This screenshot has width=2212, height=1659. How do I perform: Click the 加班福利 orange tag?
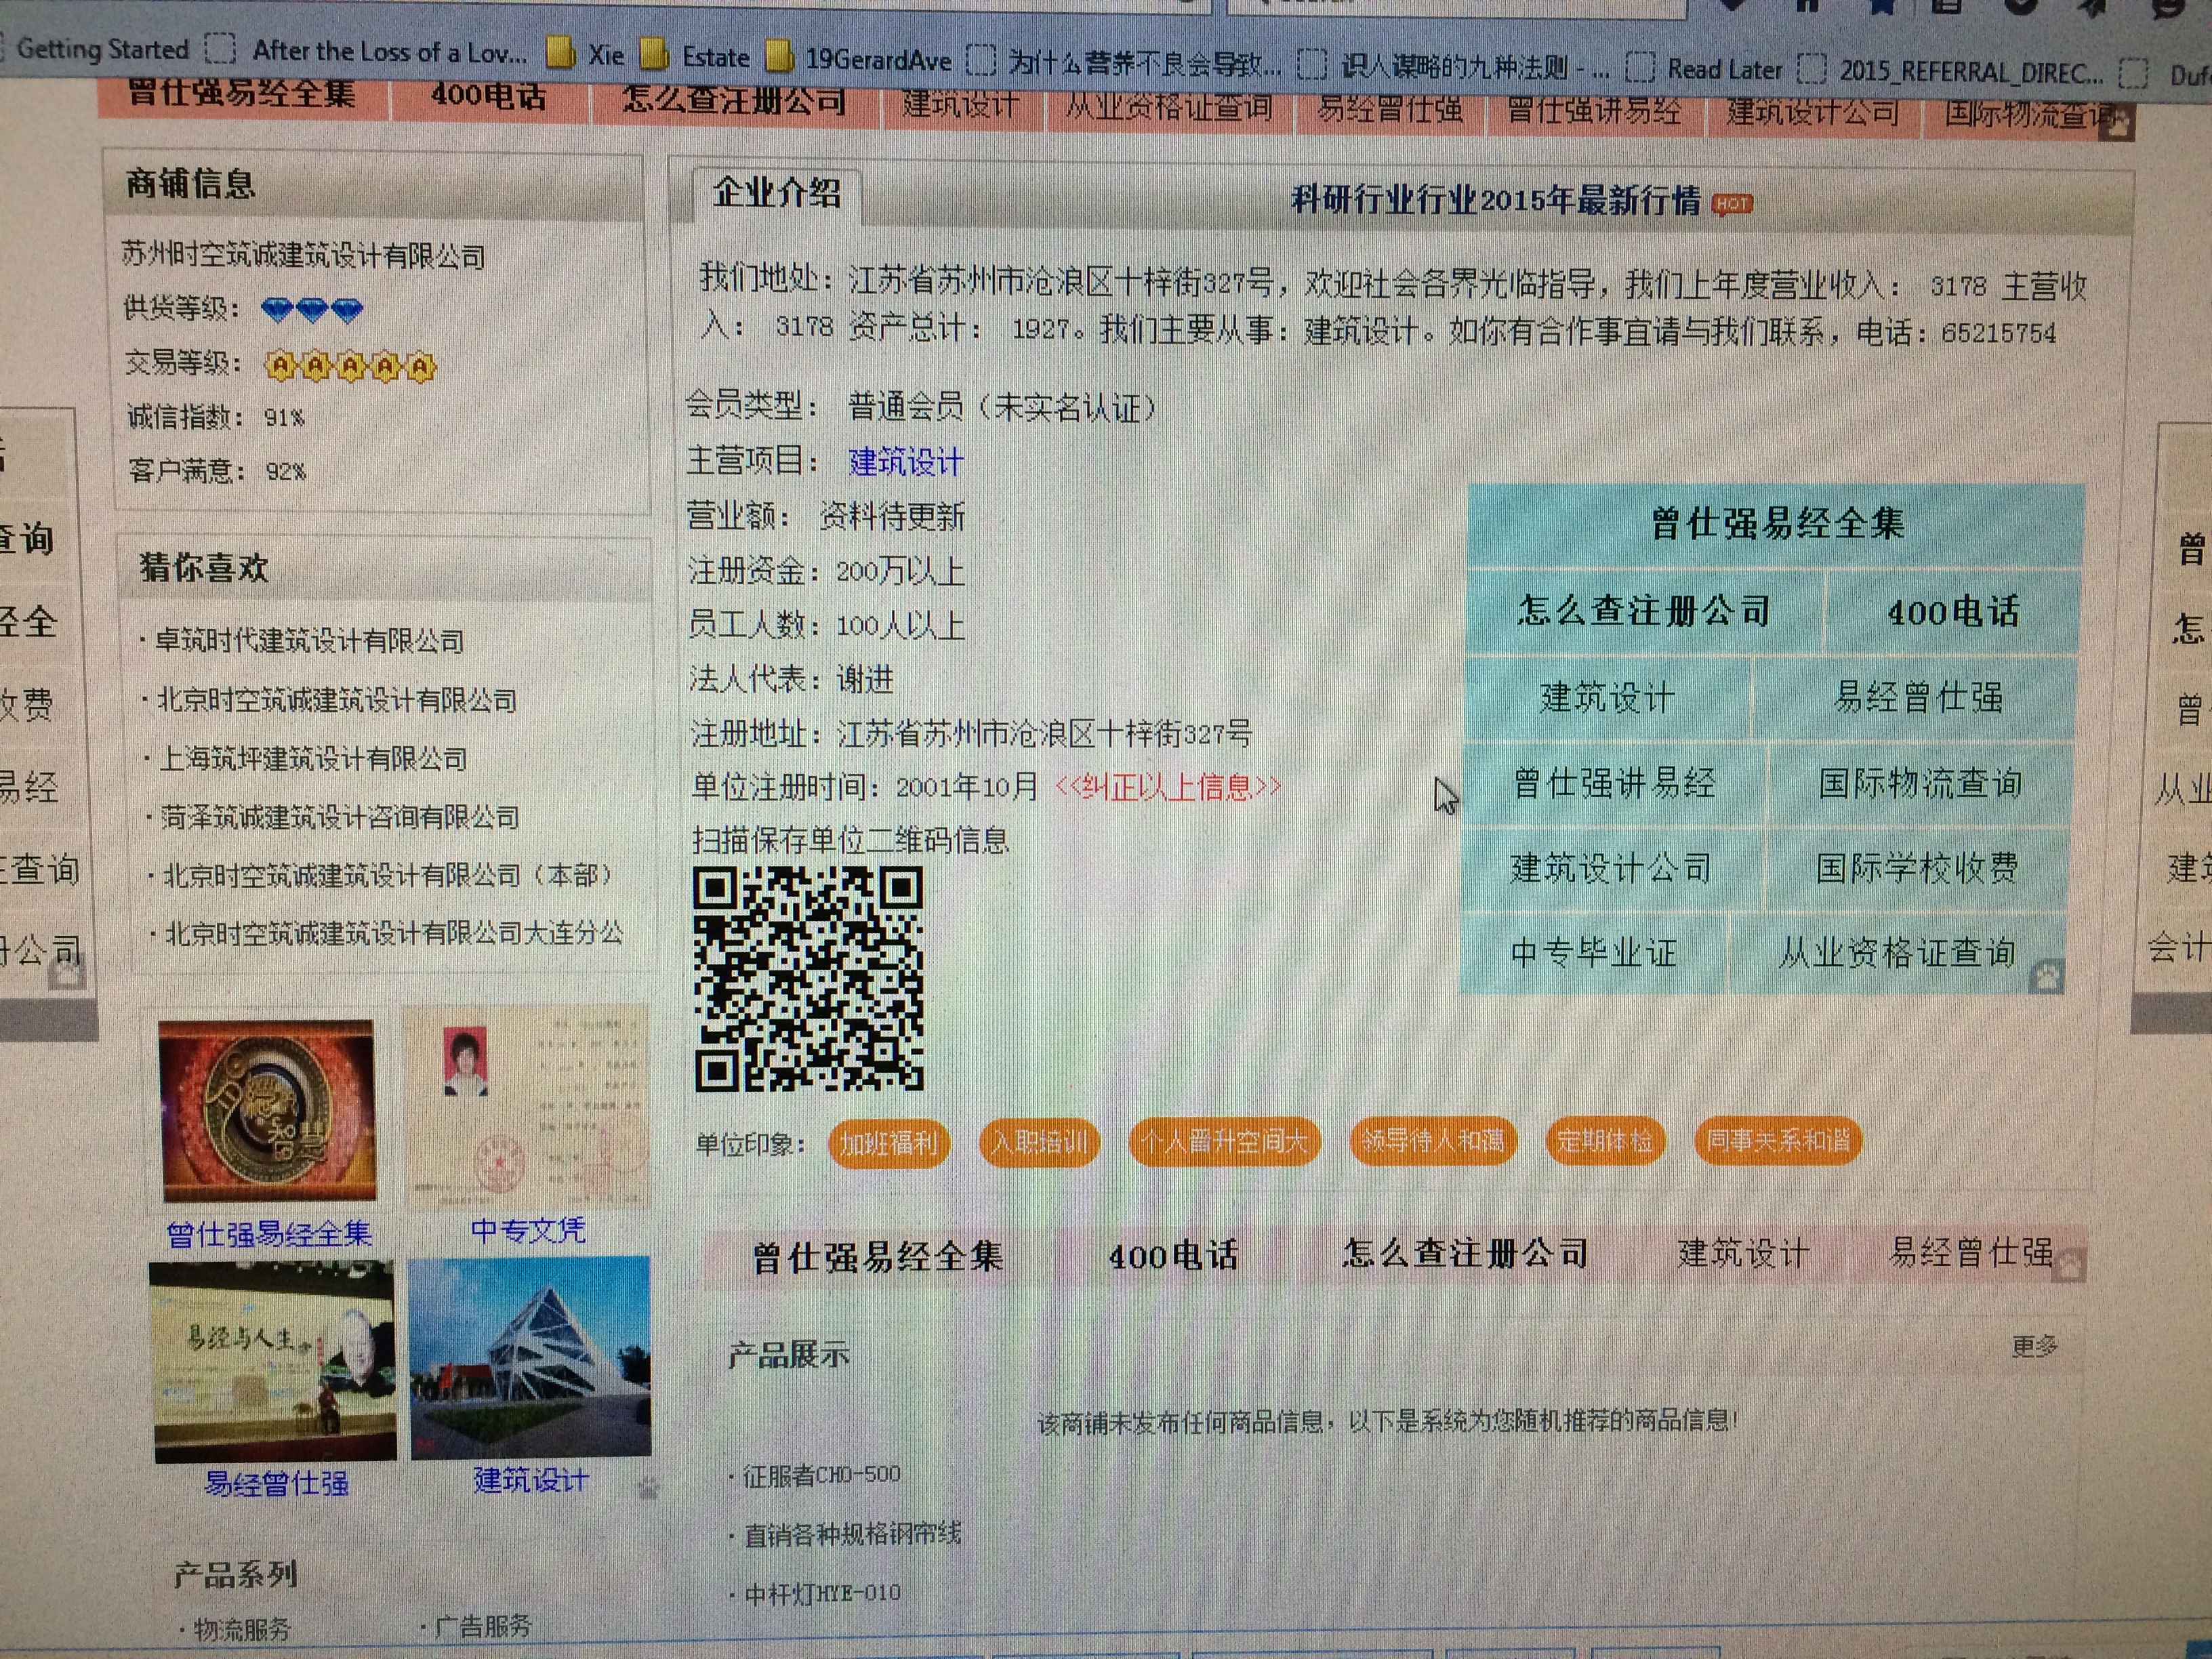click(888, 1142)
